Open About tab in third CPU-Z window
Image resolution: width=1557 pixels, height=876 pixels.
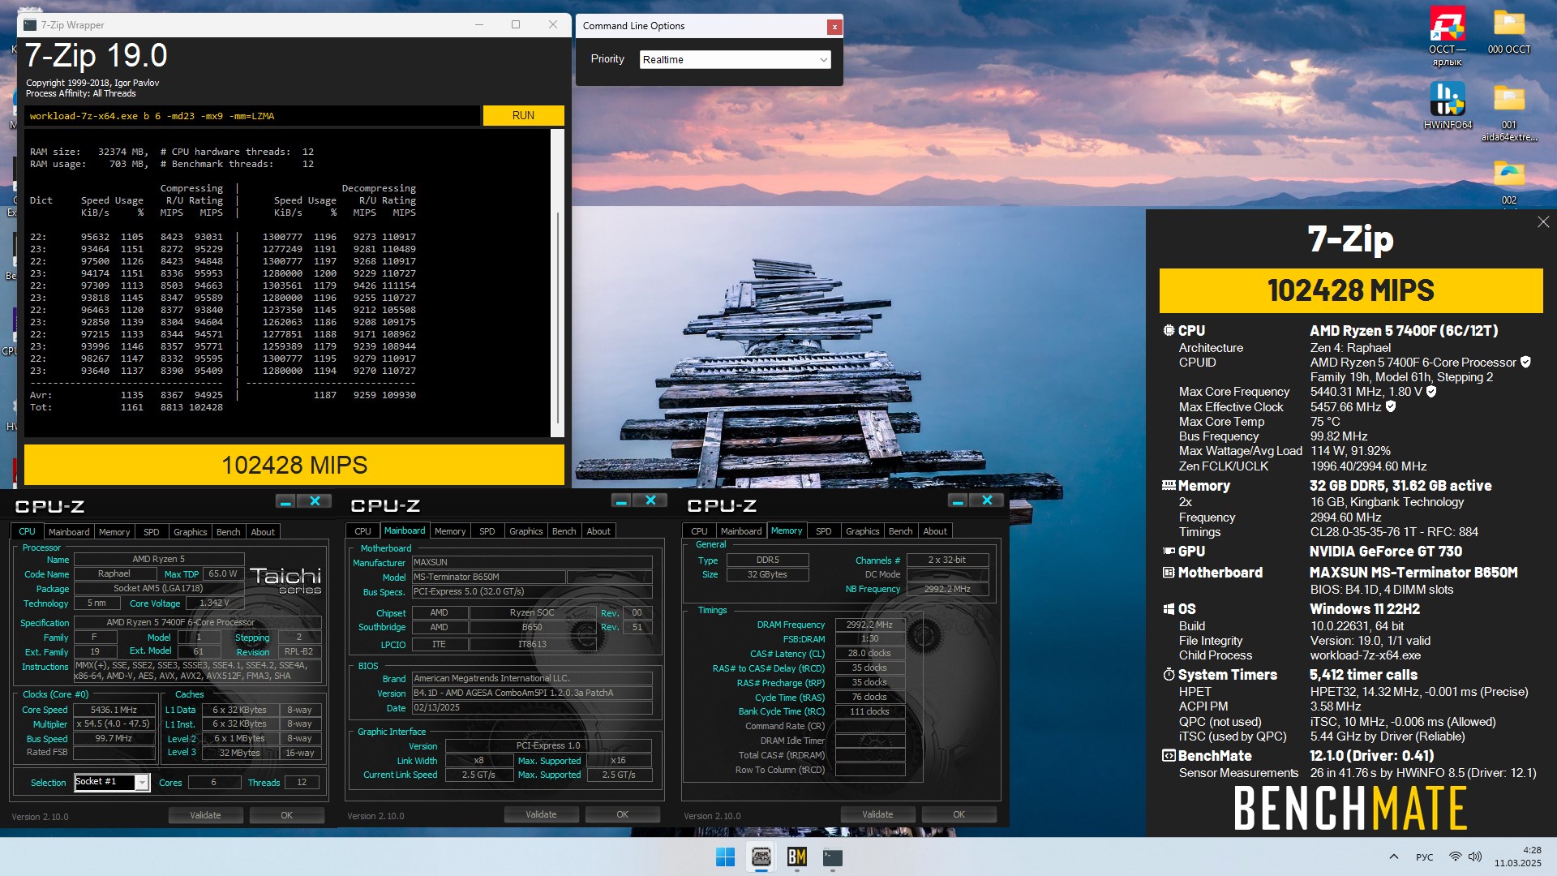click(x=935, y=531)
